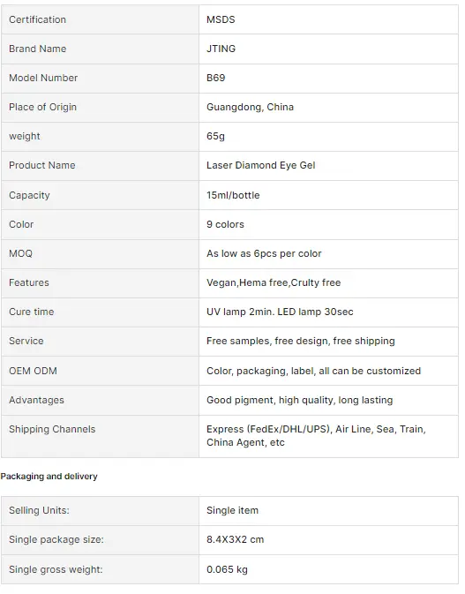Click the 15ml/bottle capacity value
This screenshot has height=594, width=465.
[233, 195]
